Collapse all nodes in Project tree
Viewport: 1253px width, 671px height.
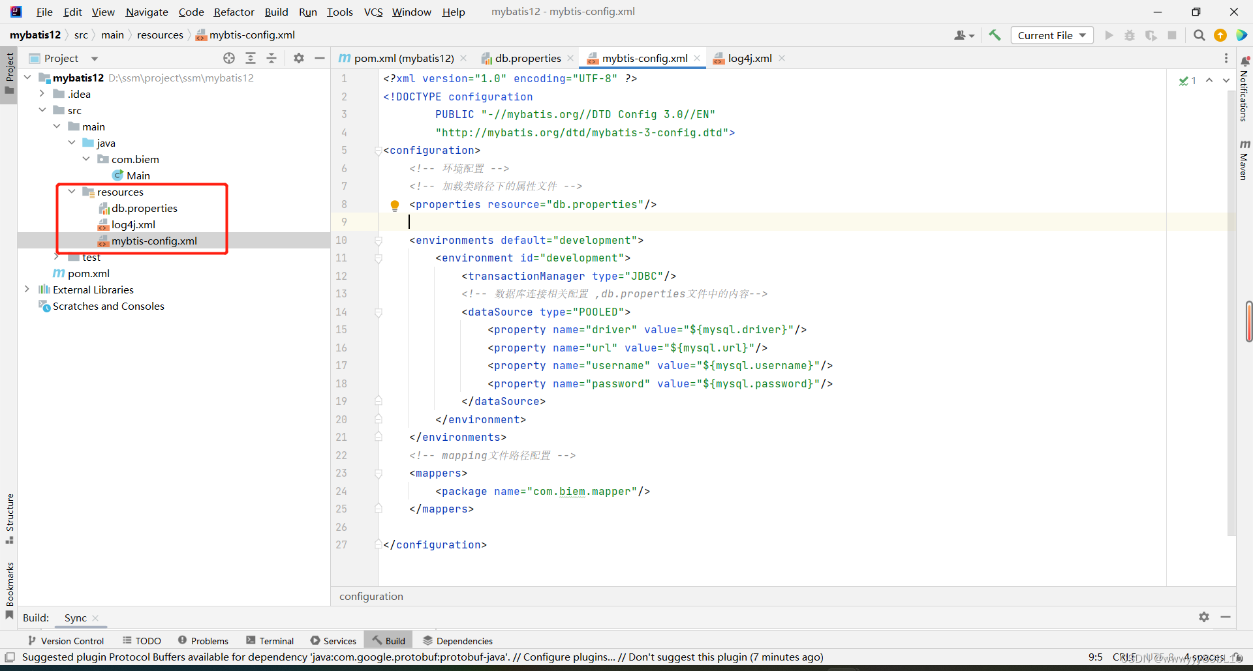272,58
